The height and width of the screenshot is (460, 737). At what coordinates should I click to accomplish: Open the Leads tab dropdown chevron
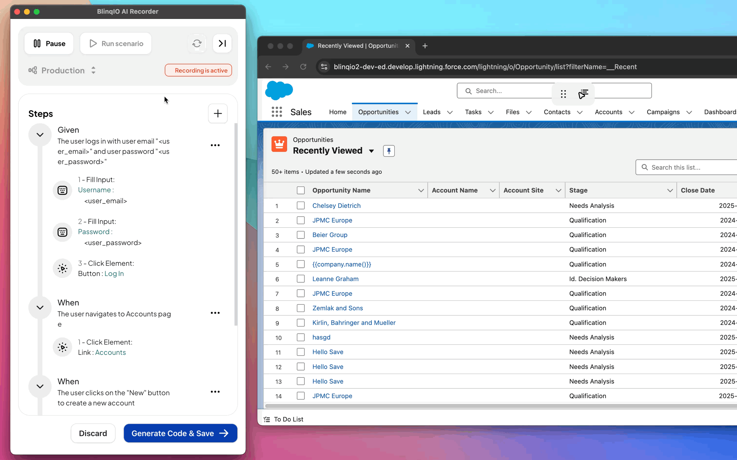coord(450,112)
